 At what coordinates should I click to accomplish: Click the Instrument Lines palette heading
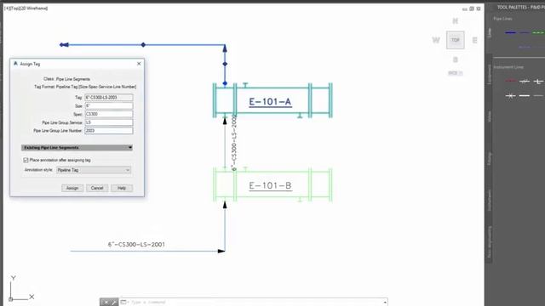coord(508,67)
